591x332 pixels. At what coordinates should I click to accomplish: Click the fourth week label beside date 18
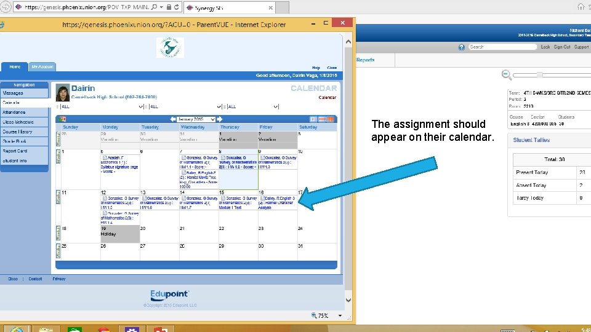58,233
